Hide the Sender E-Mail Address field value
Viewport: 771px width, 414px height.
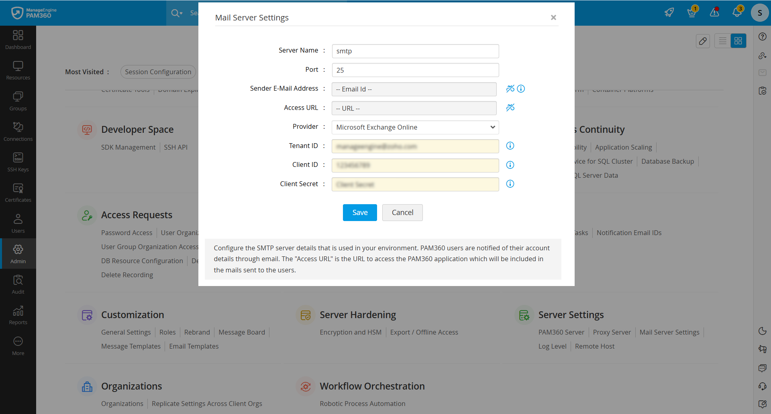tap(510, 88)
